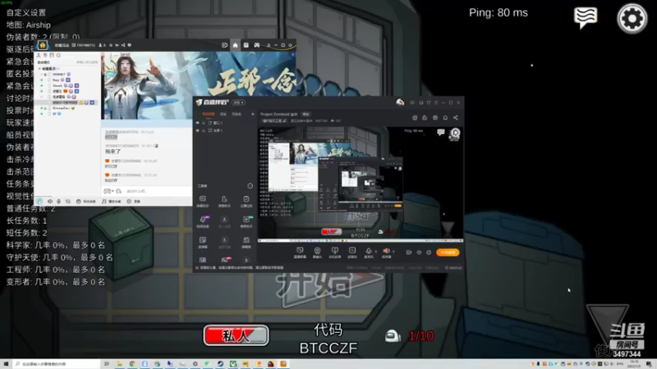Viewport: 657px width, 369px height.
Task: Click the edit title button under stream title
Action: click(x=275, y=121)
